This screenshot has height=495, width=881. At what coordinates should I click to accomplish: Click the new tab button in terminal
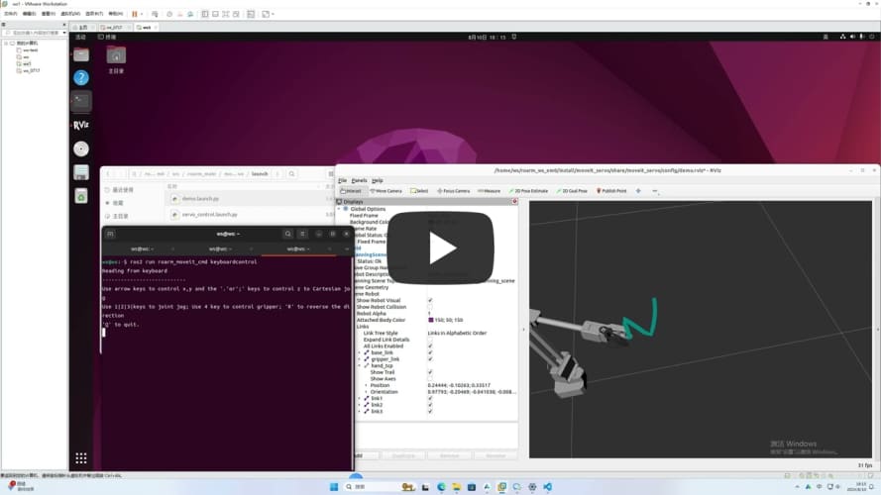[110, 234]
